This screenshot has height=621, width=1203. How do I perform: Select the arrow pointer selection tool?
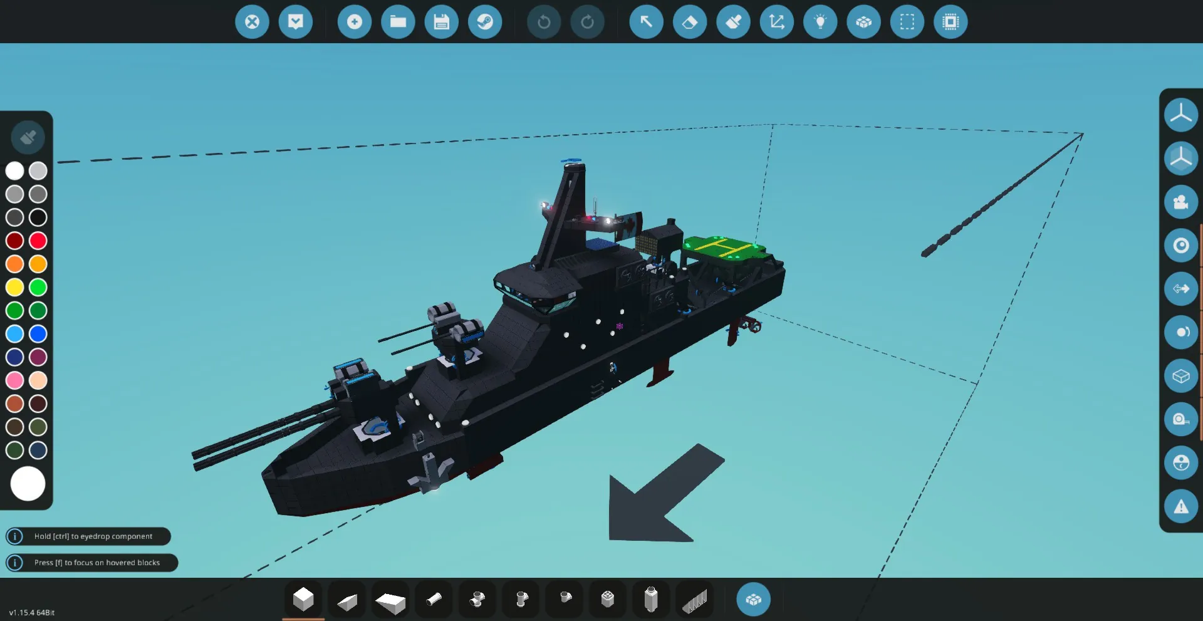coord(646,22)
